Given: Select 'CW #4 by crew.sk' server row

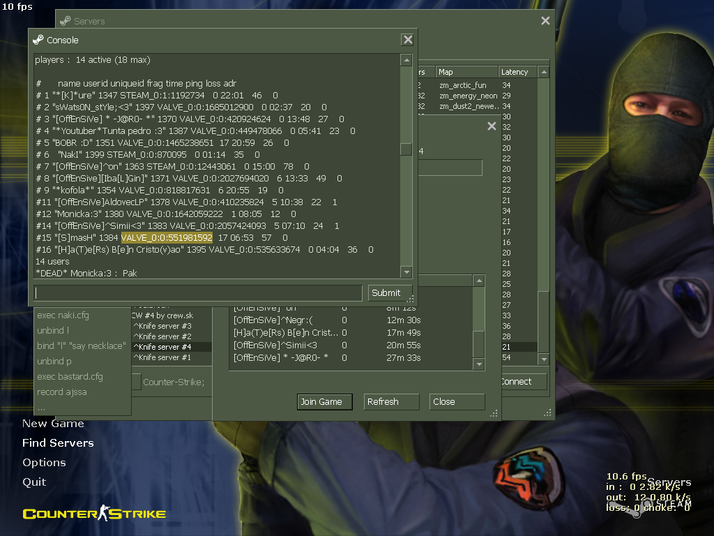Looking at the screenshot, I should pyautogui.click(x=172, y=315).
